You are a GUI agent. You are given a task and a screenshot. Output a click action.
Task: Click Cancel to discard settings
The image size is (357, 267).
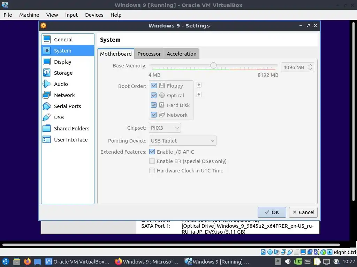(x=303, y=212)
